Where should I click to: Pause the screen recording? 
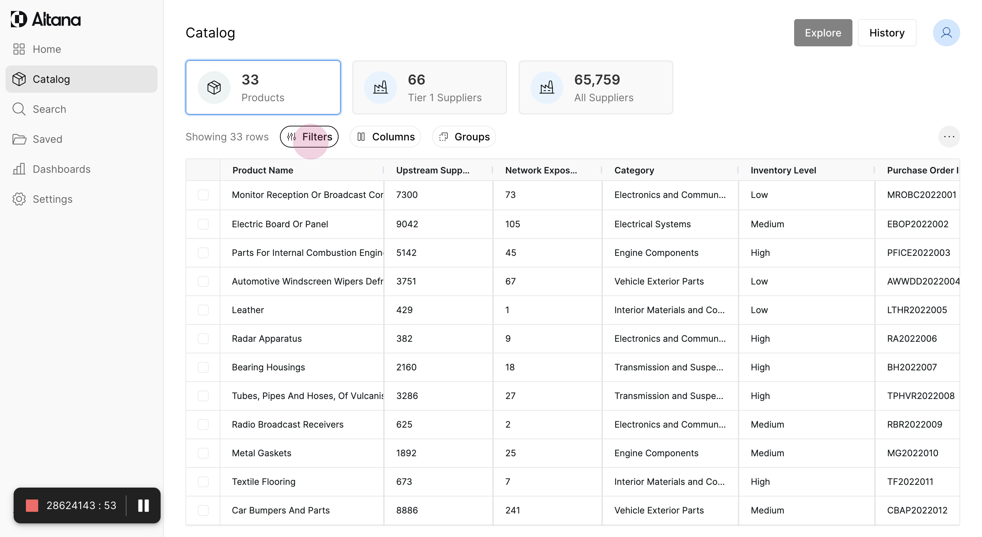143,506
